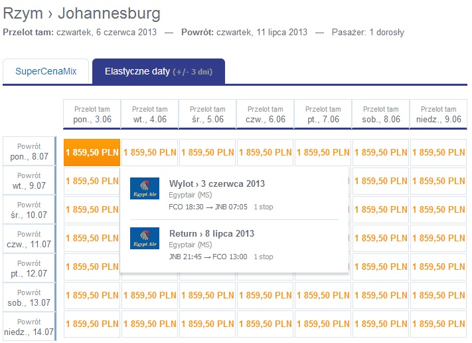
Task: Select departure column wt., 4.06
Action: coord(149,114)
